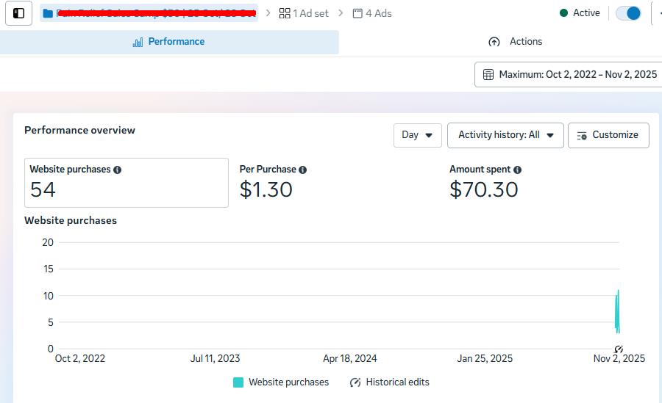Click the campaign folder icon

coord(48,13)
